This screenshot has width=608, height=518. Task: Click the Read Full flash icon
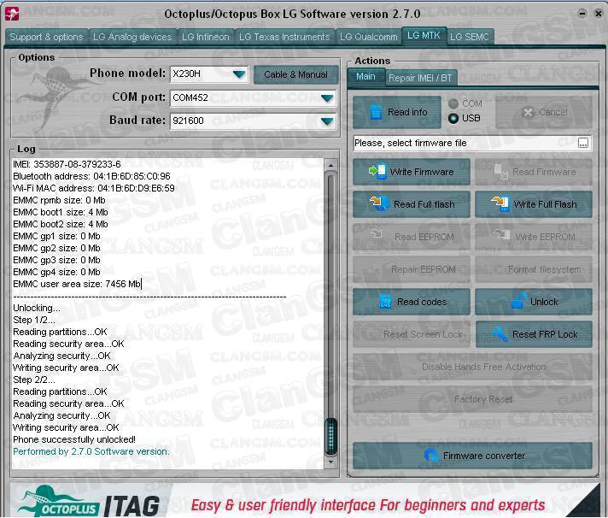[x=380, y=203]
